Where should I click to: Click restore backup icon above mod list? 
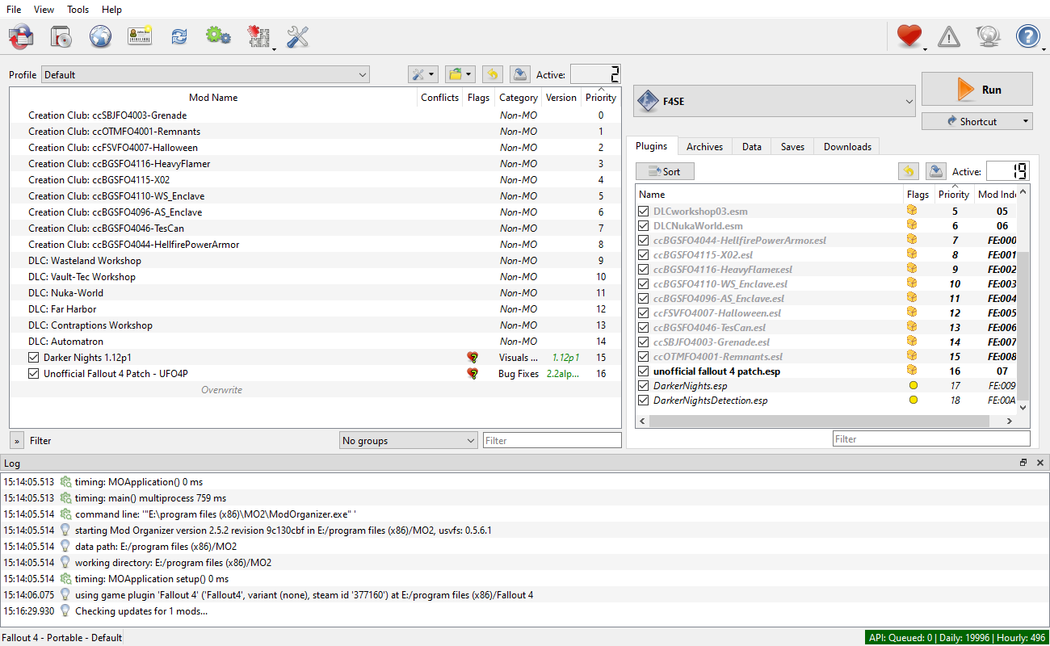(x=492, y=74)
